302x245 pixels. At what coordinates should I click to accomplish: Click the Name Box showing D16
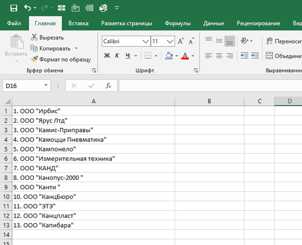tap(23, 86)
